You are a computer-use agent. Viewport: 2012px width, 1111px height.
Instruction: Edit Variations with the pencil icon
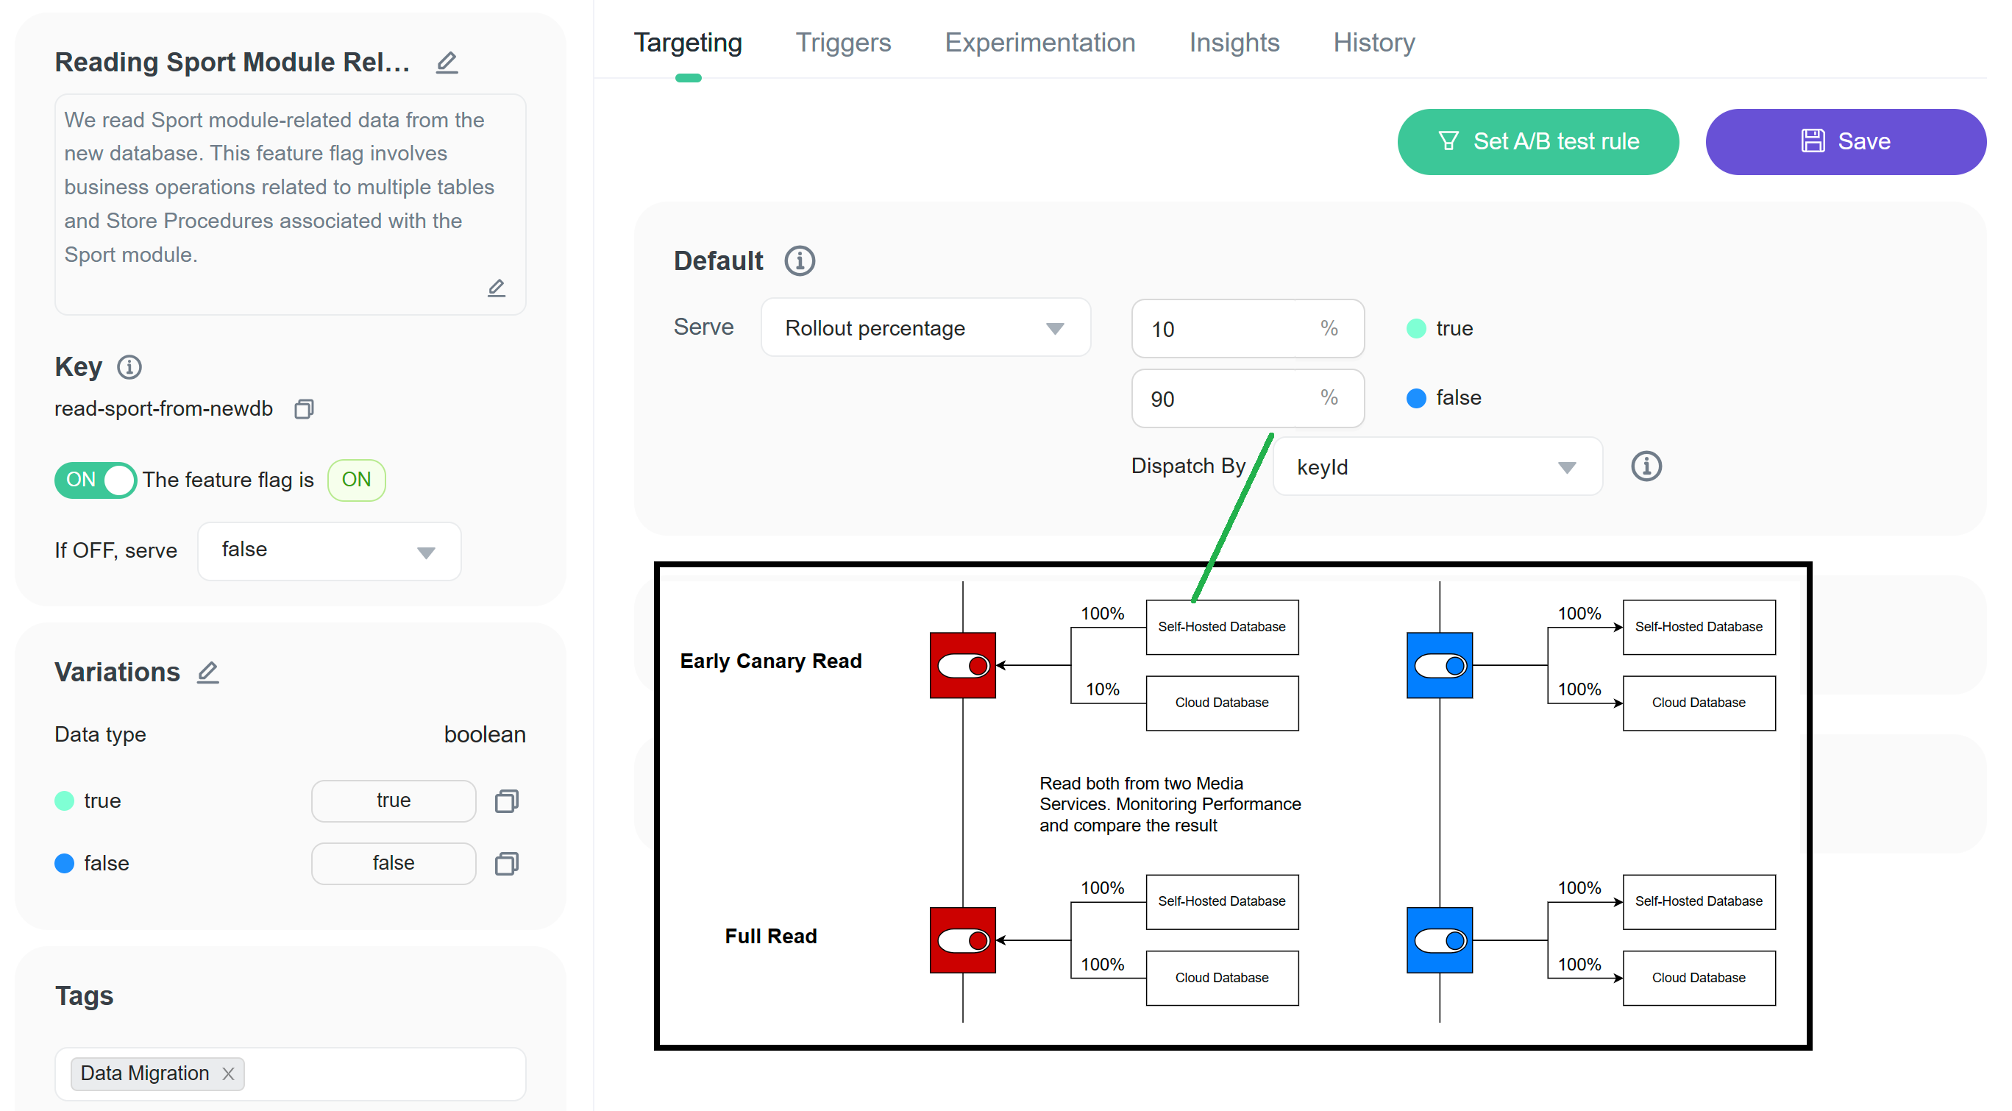(x=207, y=672)
